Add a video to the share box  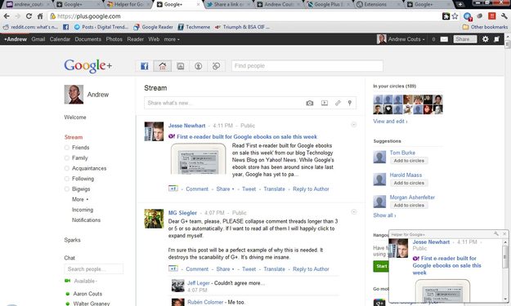[x=325, y=103]
